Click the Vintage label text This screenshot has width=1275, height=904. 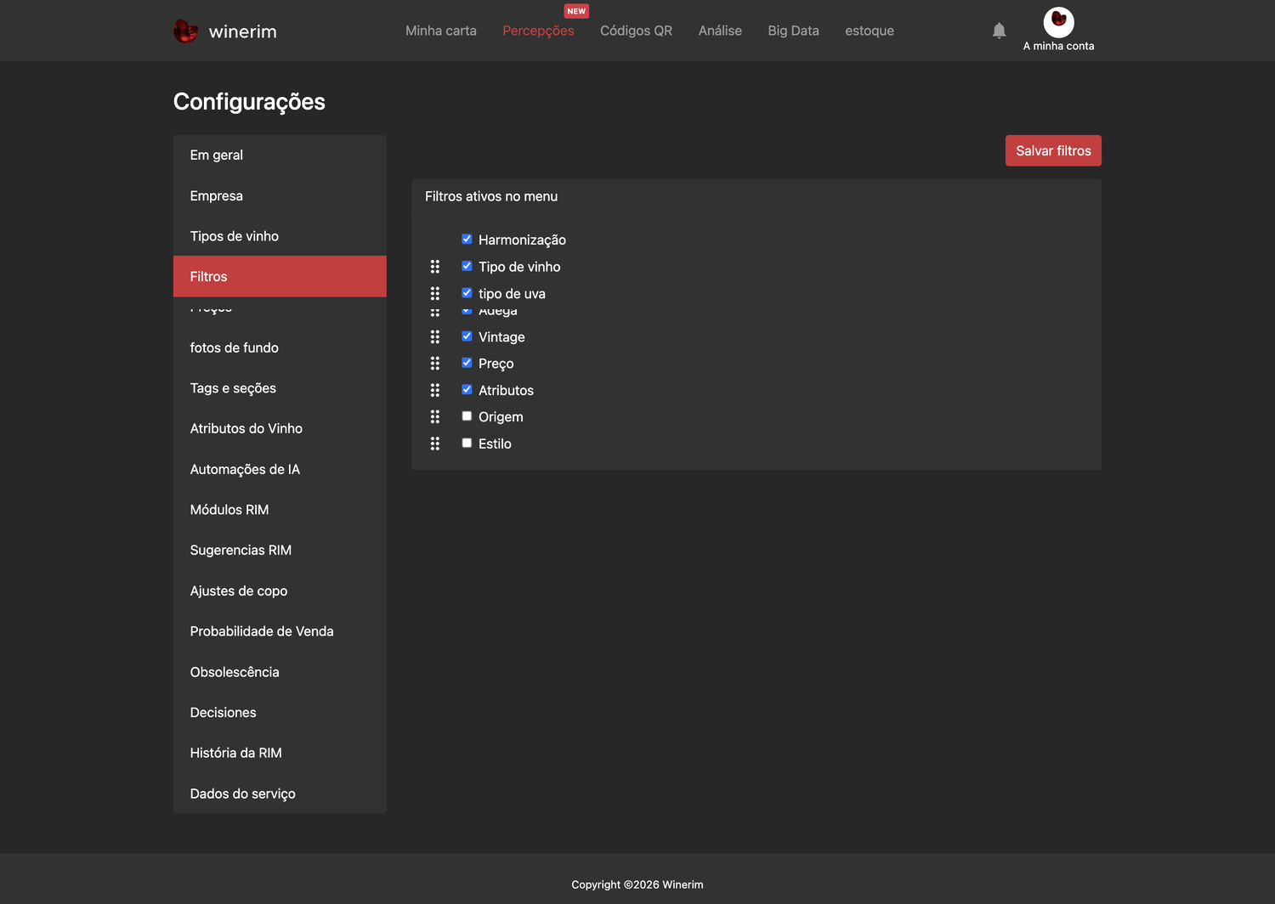pyautogui.click(x=501, y=337)
